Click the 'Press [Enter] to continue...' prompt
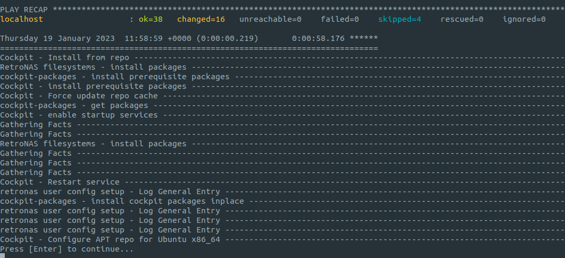The image size is (565, 258). [67, 249]
